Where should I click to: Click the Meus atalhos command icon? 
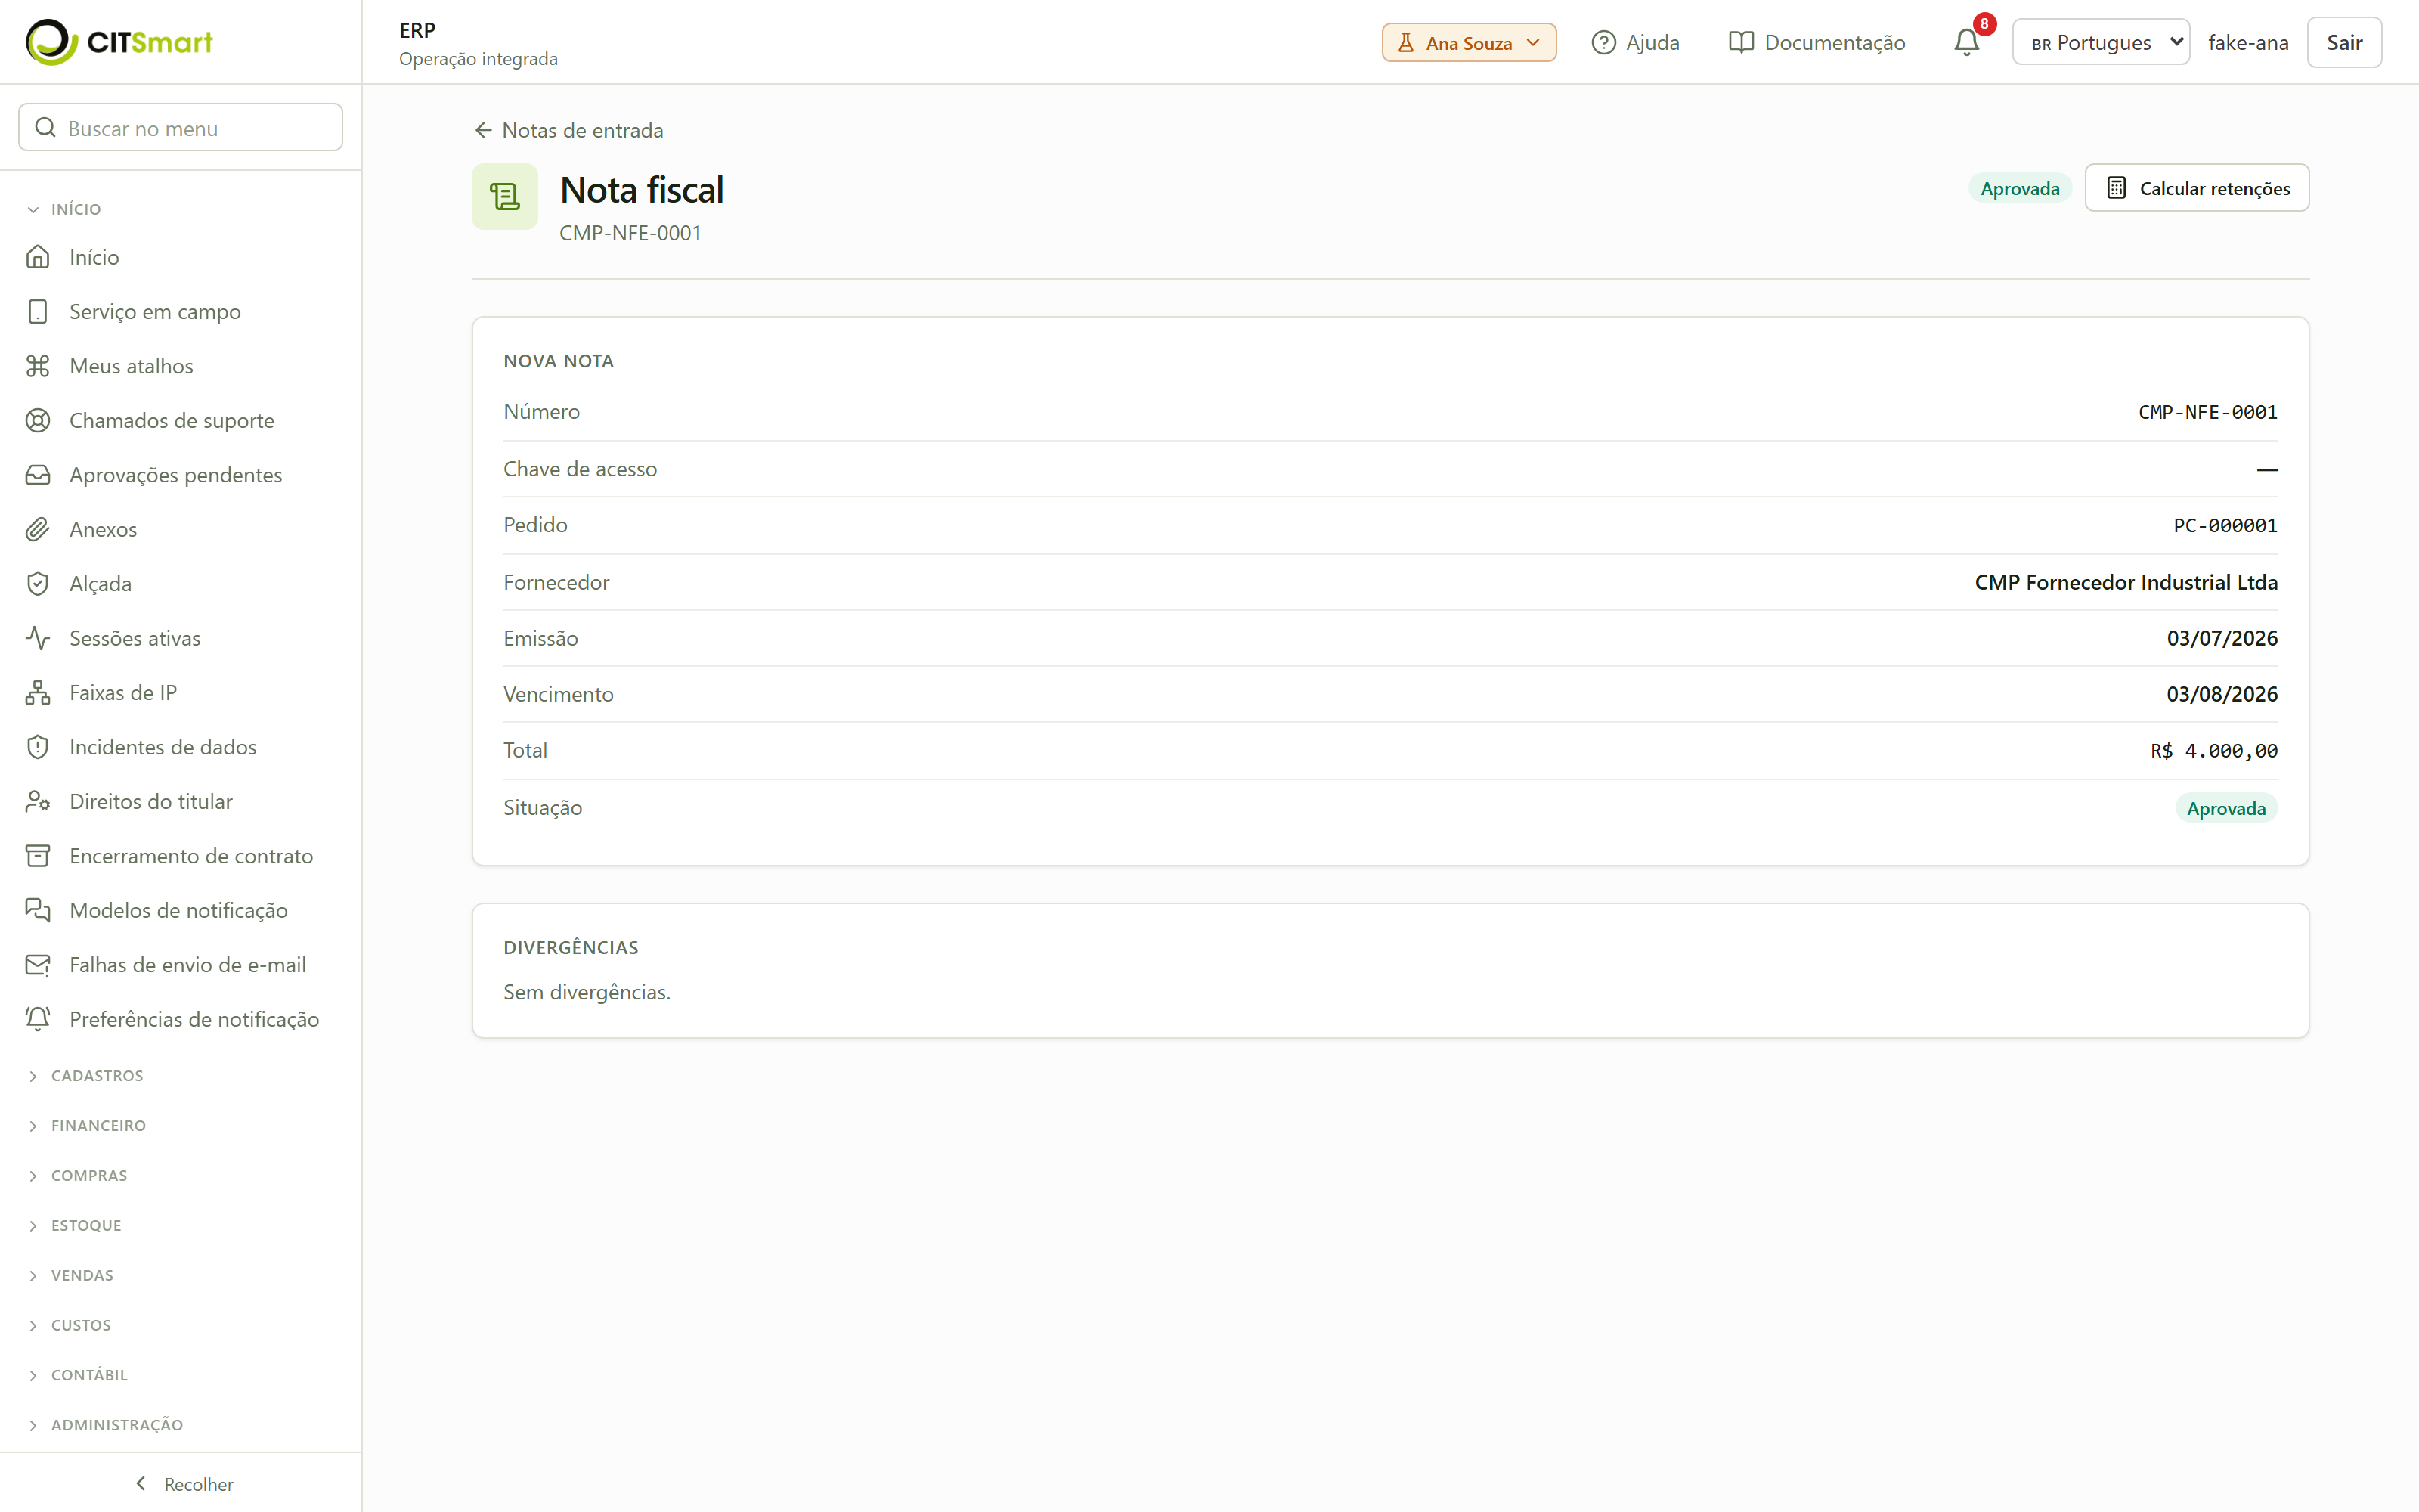tap(38, 366)
